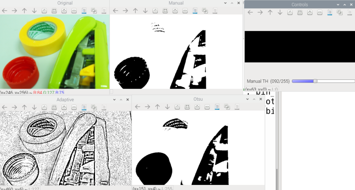The width and height of the screenshot is (355, 190).
Task: Save the image from the Original window
Action: 84,11
